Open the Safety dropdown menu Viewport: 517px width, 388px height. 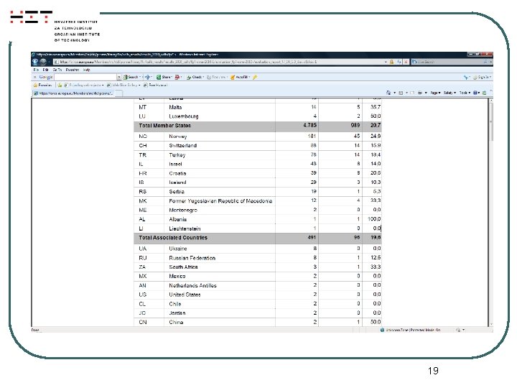pos(450,93)
